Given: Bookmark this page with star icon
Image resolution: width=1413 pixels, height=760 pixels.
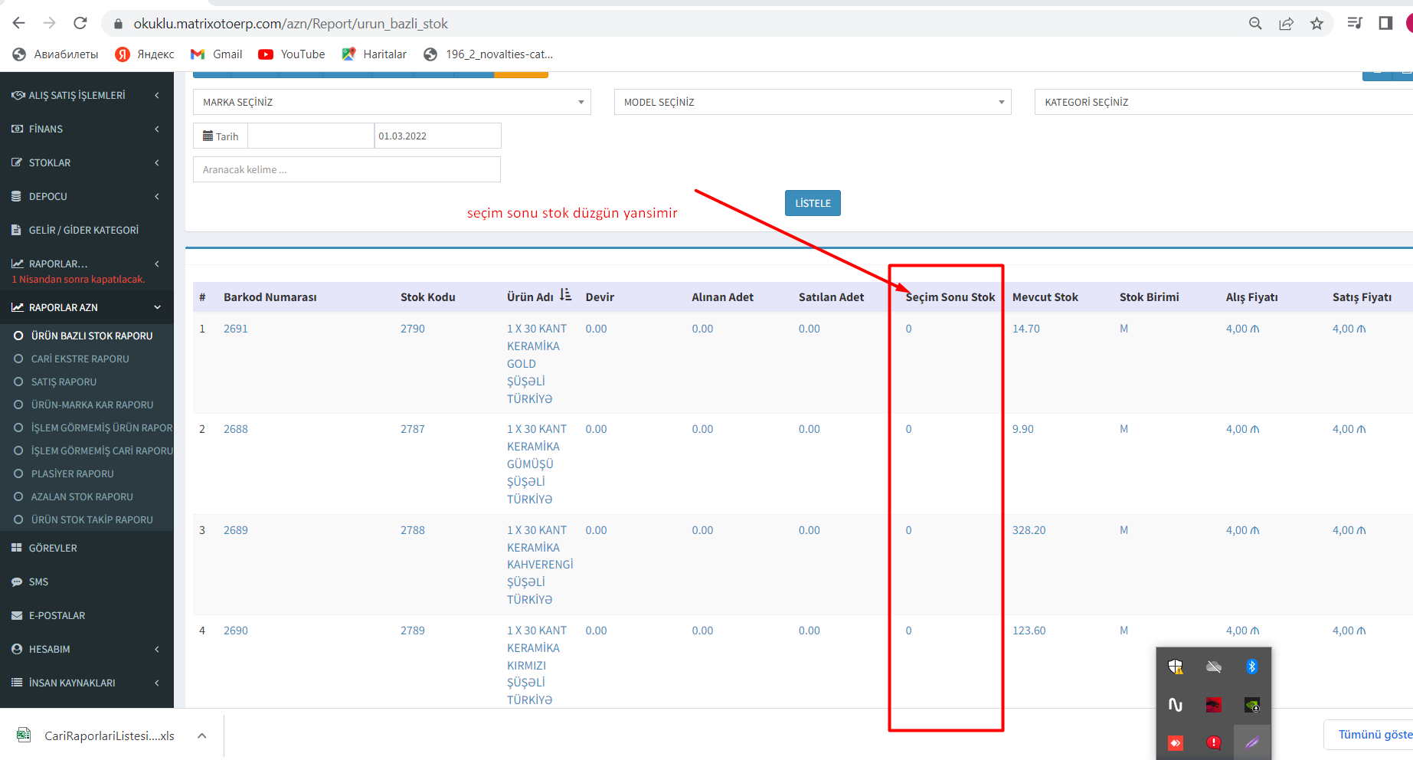Looking at the screenshot, I should 1317,23.
